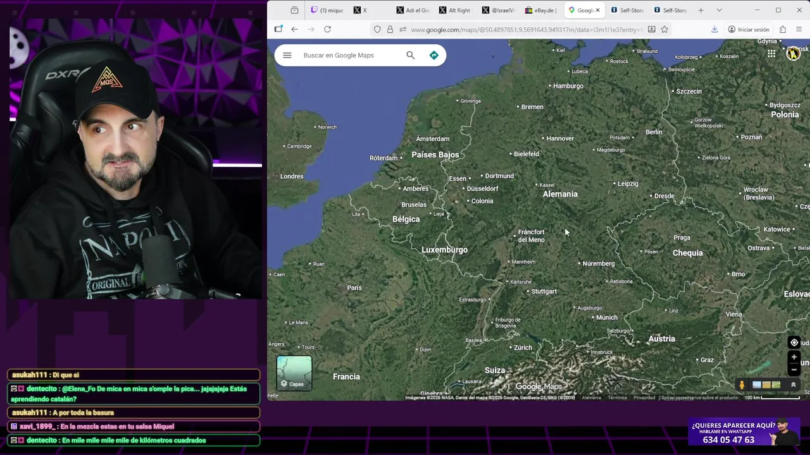Click the Núremberg city label
This screenshot has width=810, height=455.
[599, 264]
